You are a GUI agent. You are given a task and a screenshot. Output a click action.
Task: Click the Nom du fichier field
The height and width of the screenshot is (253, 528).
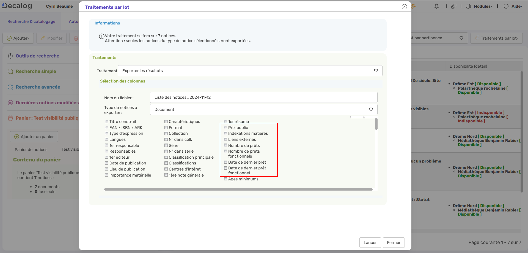point(263,97)
